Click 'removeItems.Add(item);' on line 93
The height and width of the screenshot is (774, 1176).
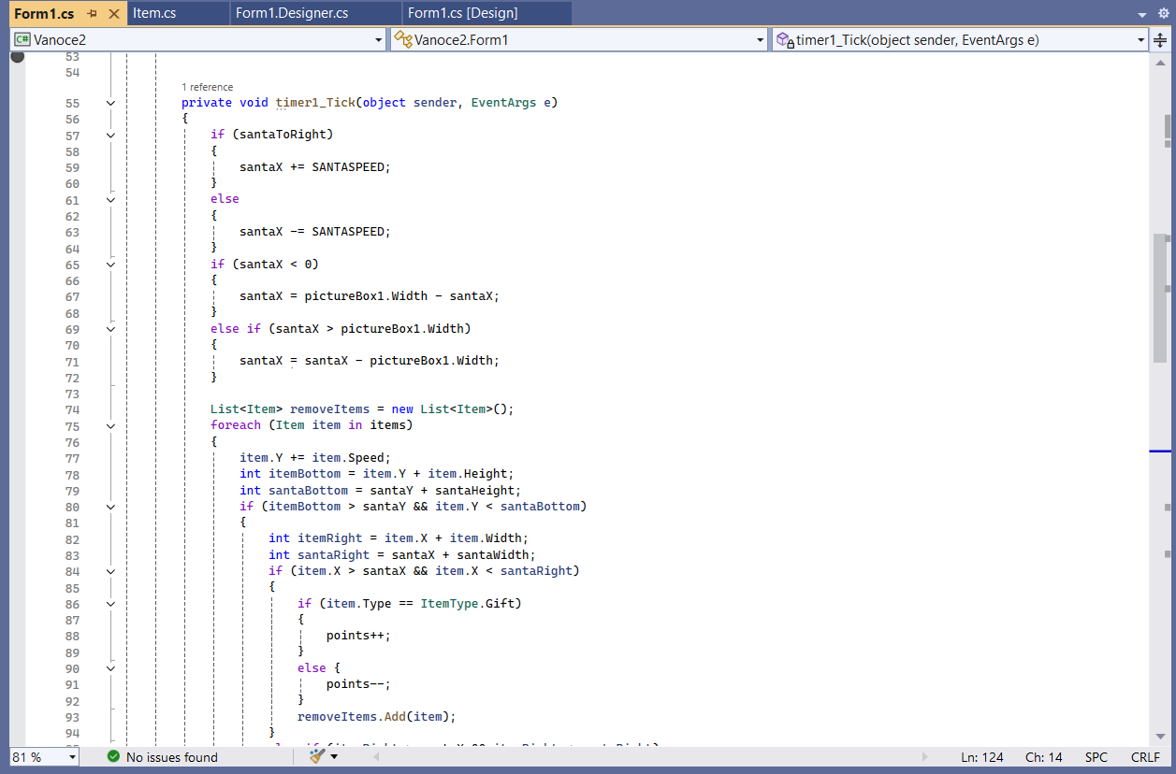click(x=377, y=717)
